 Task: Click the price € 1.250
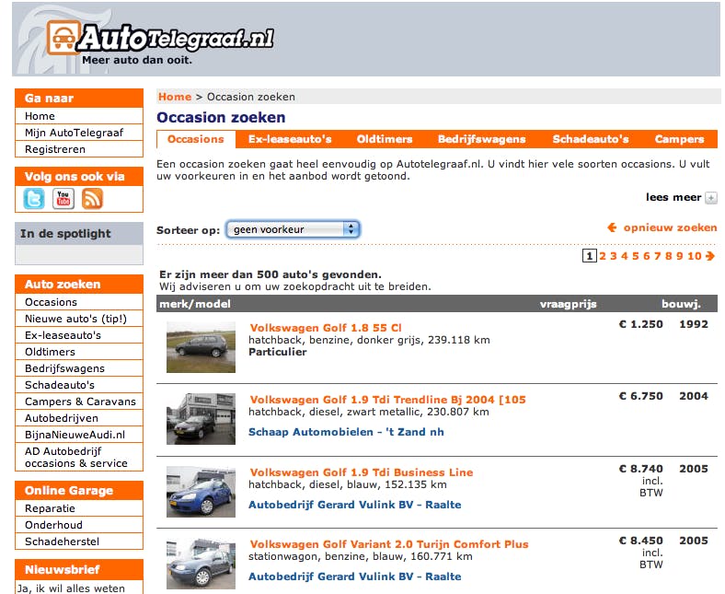pos(641,324)
